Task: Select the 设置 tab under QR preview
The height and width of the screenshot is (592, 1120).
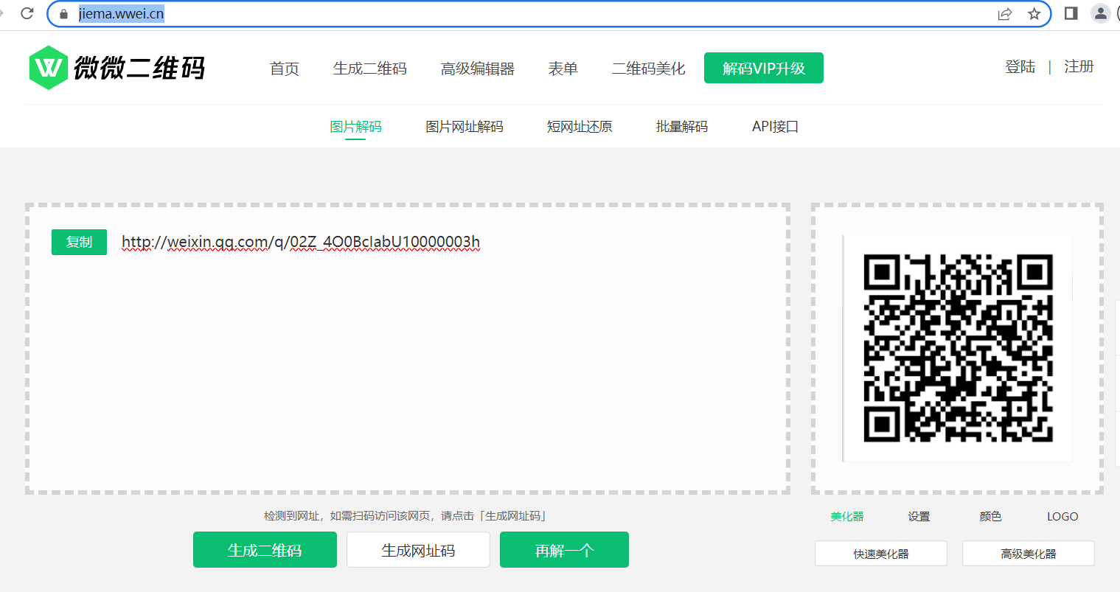Action: (x=919, y=516)
